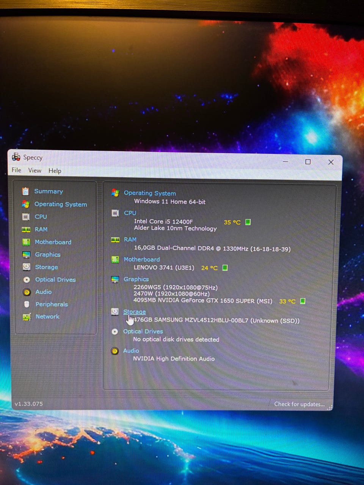Click the CPU chip icon in sidebar

coord(26,217)
